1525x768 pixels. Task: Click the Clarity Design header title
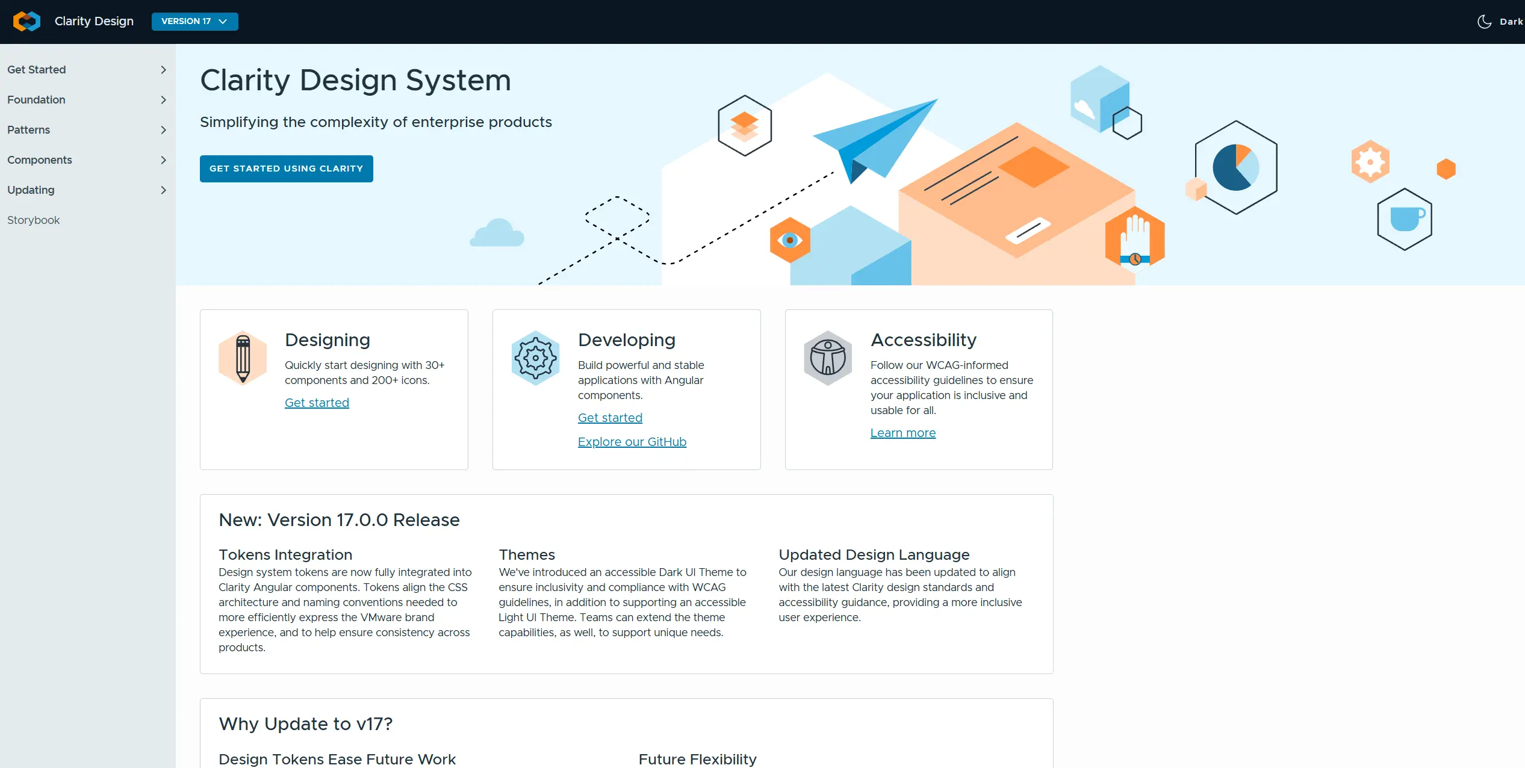[x=94, y=21]
